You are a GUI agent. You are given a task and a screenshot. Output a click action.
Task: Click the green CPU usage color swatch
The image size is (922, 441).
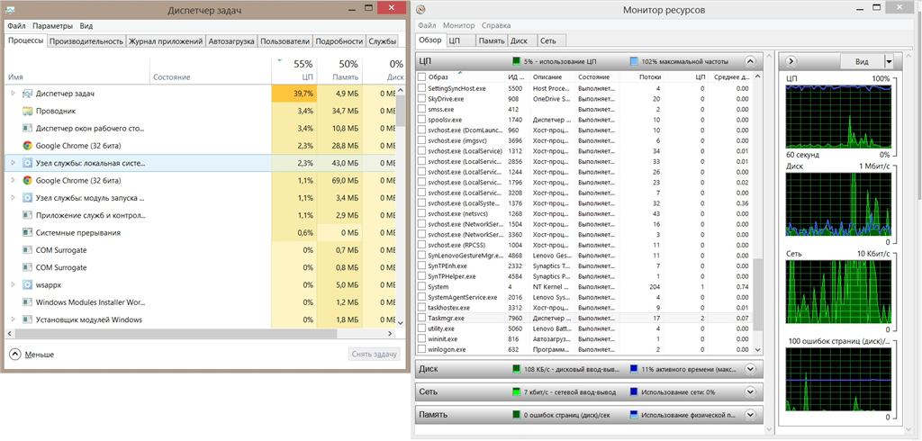517,61
